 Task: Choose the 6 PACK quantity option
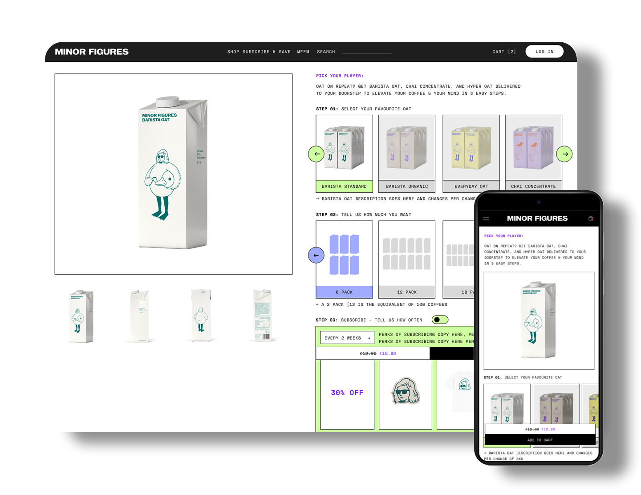(344, 292)
